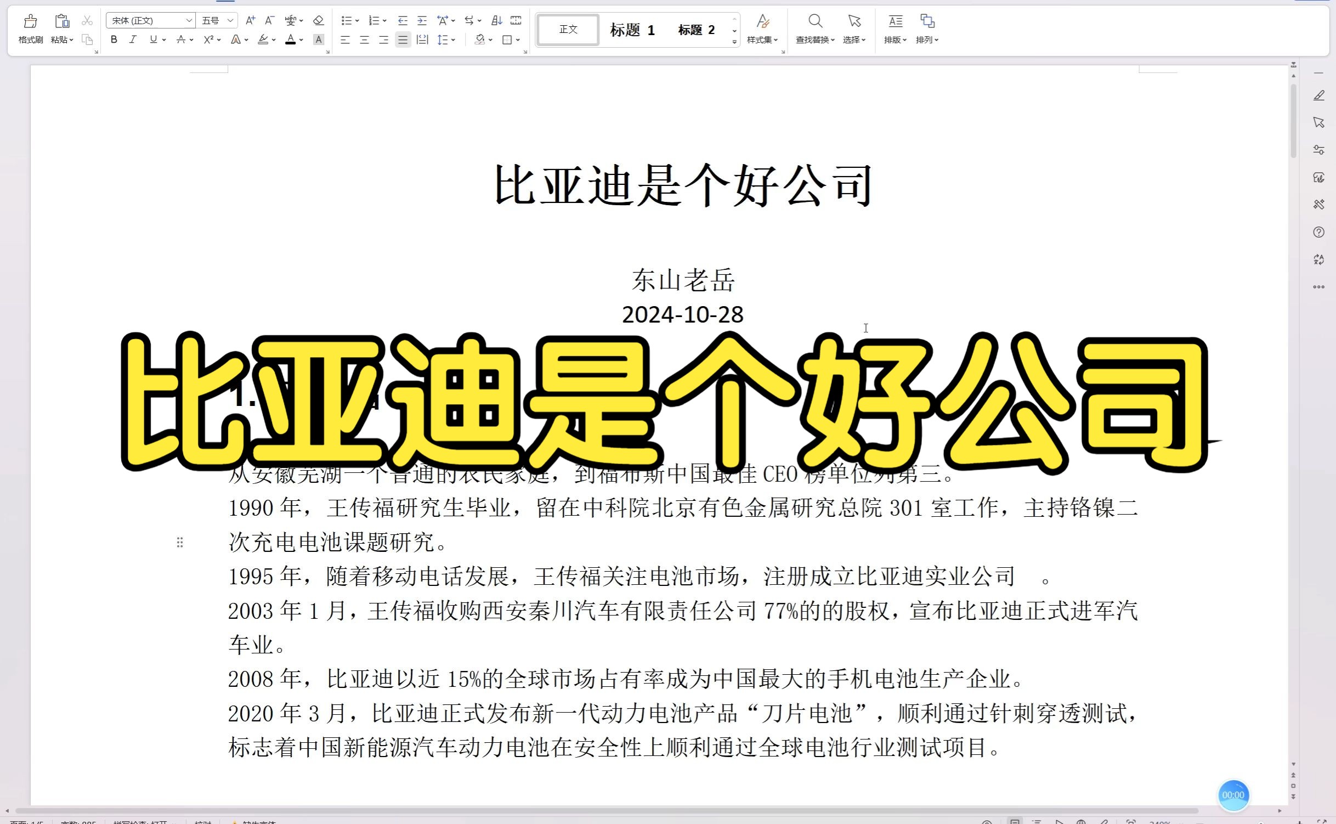1336x824 pixels.
Task: Click the help question mark sidebar icon
Action: [1319, 232]
